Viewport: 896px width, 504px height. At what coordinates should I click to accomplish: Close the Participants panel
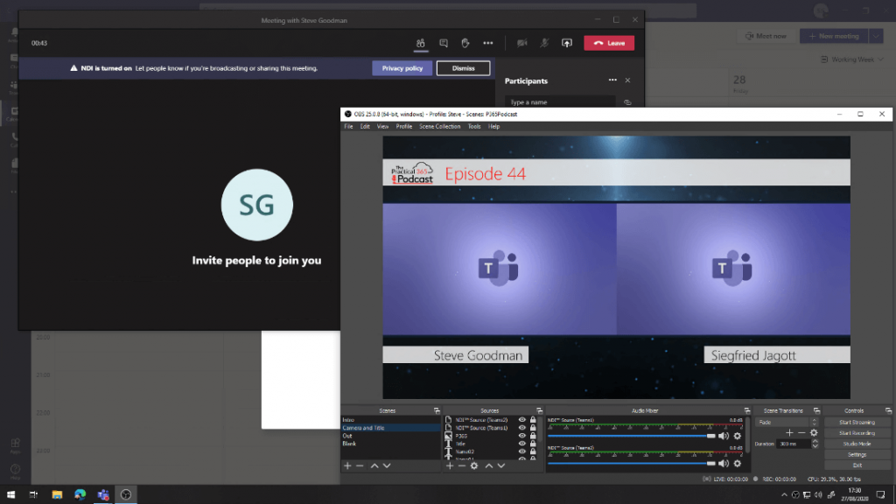point(627,80)
